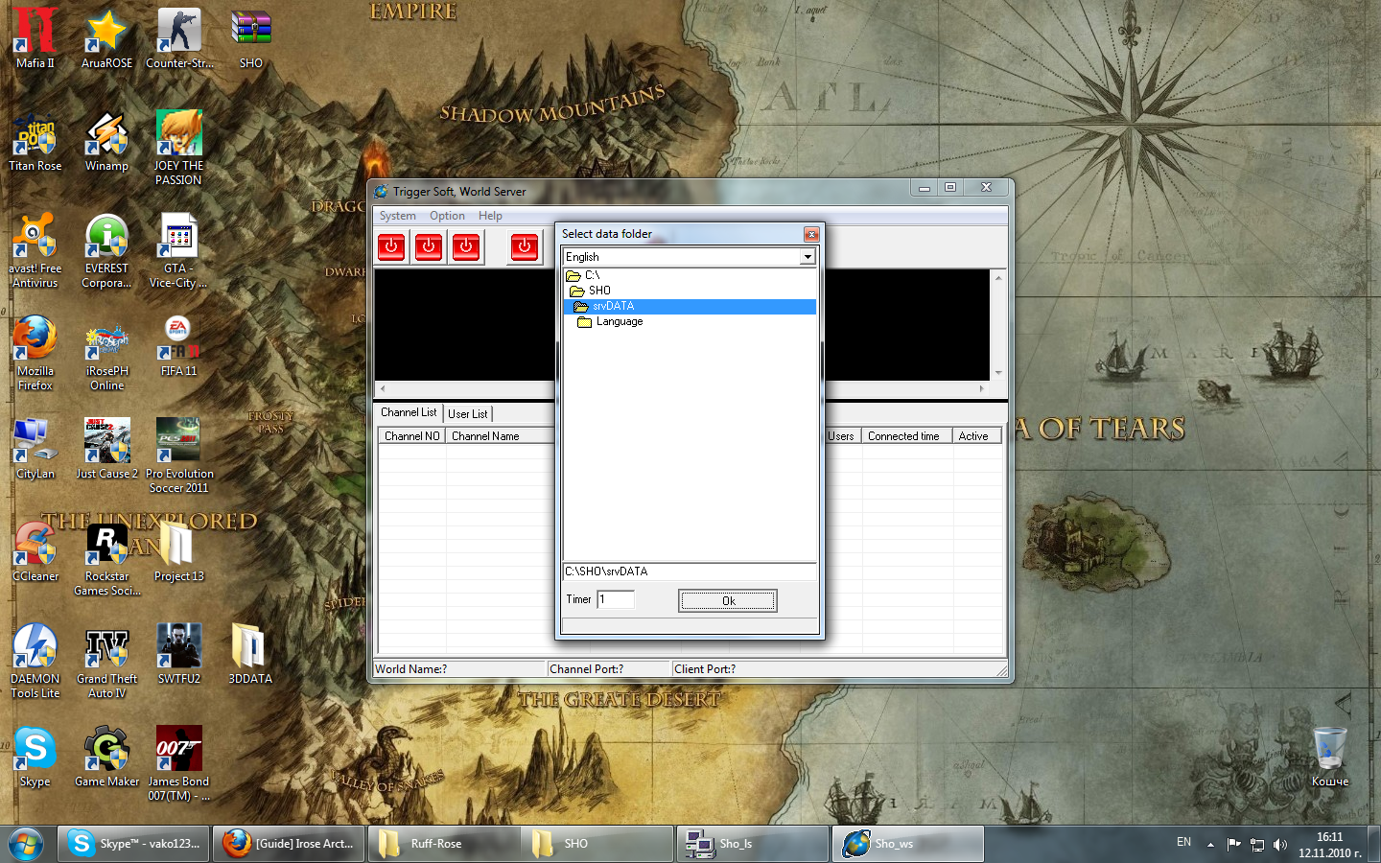This screenshot has height=863, width=1381.
Task: Launch Winamp from the desktop
Action: click(x=106, y=134)
